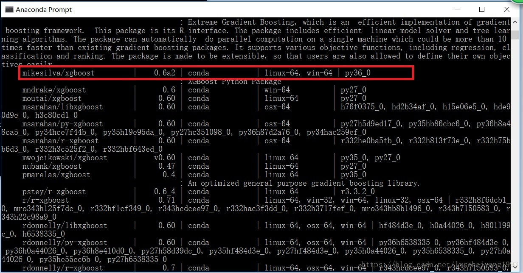This screenshot has width=523, height=273.
Task: Click the 0.71 version value
Action: [167, 200]
